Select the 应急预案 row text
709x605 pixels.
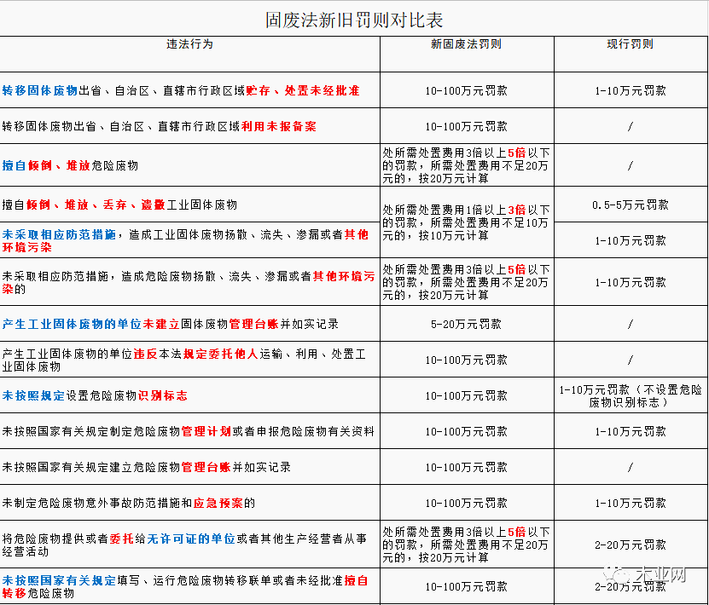[x=129, y=503]
